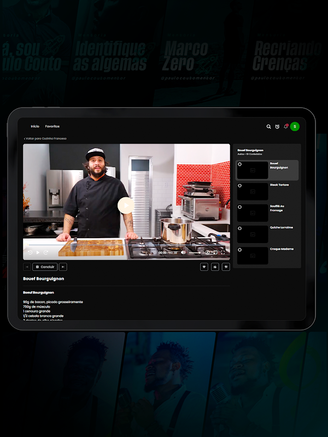Open playback speed icon in video controls
Screen dimensions: 328x437
(x=207, y=252)
